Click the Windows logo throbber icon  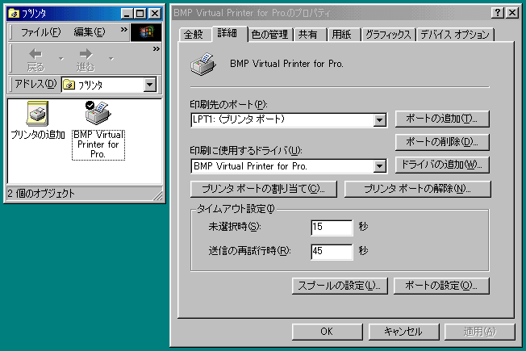pos(146,32)
